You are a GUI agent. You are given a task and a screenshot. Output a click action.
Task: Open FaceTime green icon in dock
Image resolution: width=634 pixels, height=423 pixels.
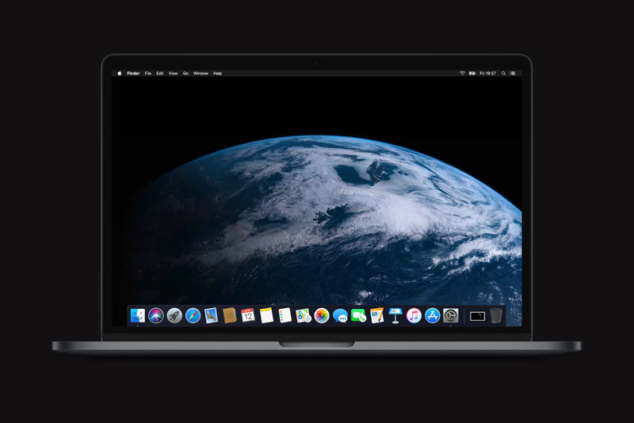pos(359,315)
